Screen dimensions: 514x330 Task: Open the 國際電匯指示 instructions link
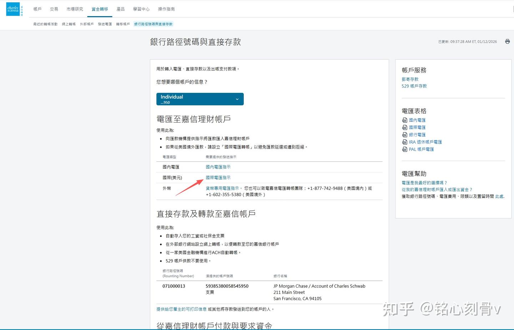[x=218, y=177]
